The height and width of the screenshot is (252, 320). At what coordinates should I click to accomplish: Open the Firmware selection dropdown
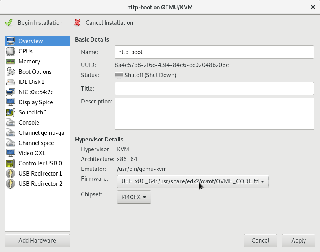(192, 181)
